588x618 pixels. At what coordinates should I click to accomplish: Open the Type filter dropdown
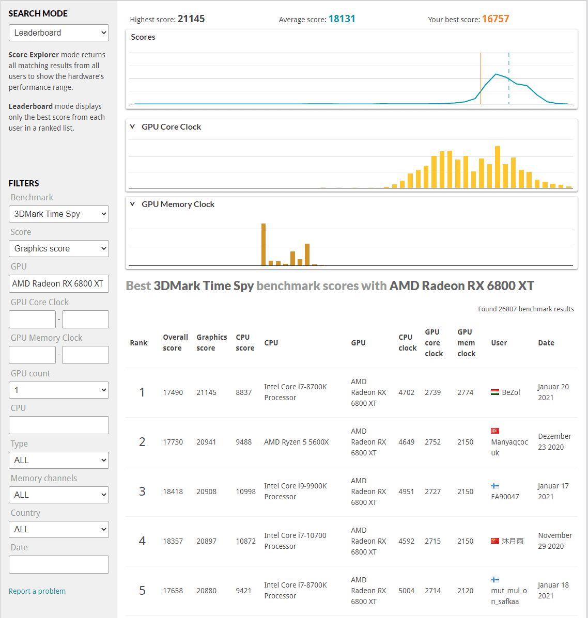coord(59,460)
